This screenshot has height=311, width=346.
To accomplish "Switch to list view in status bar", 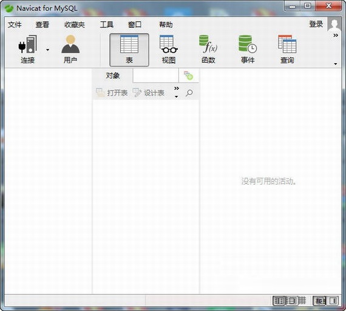I will click(279, 301).
